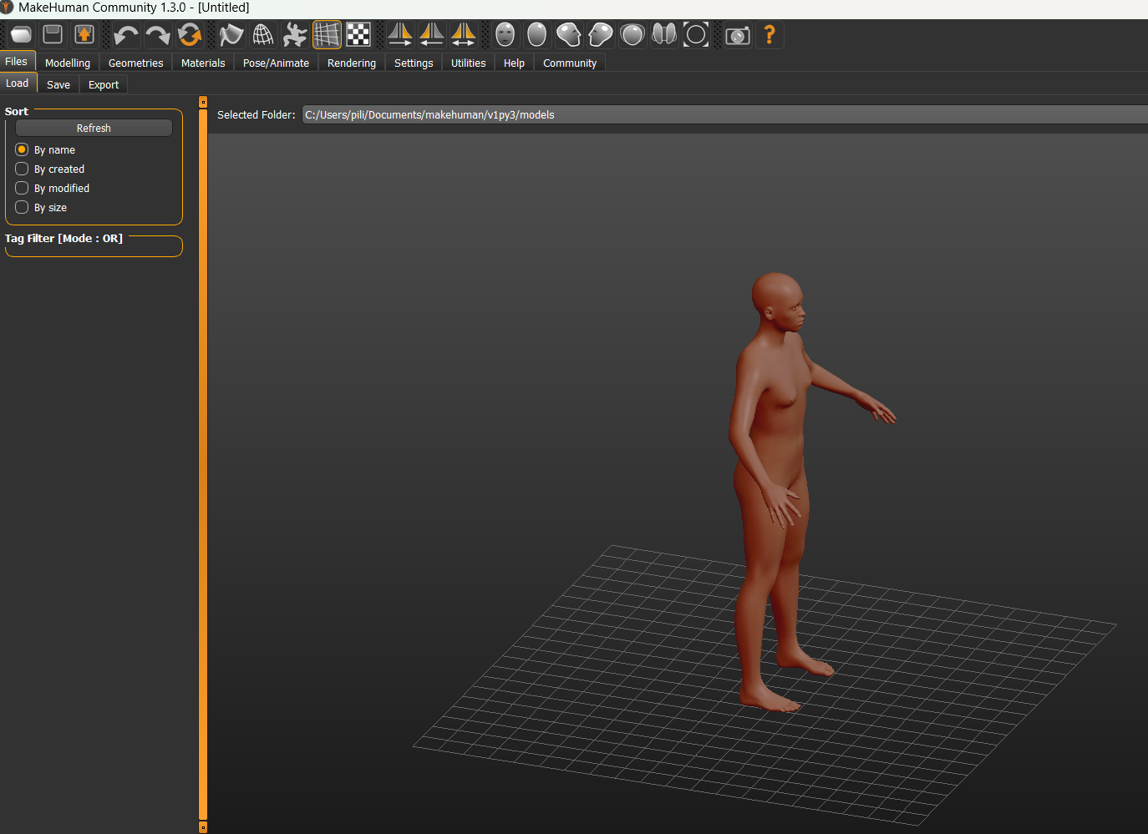
Task: Click the scrollbar top arrow button
Action: tap(203, 102)
